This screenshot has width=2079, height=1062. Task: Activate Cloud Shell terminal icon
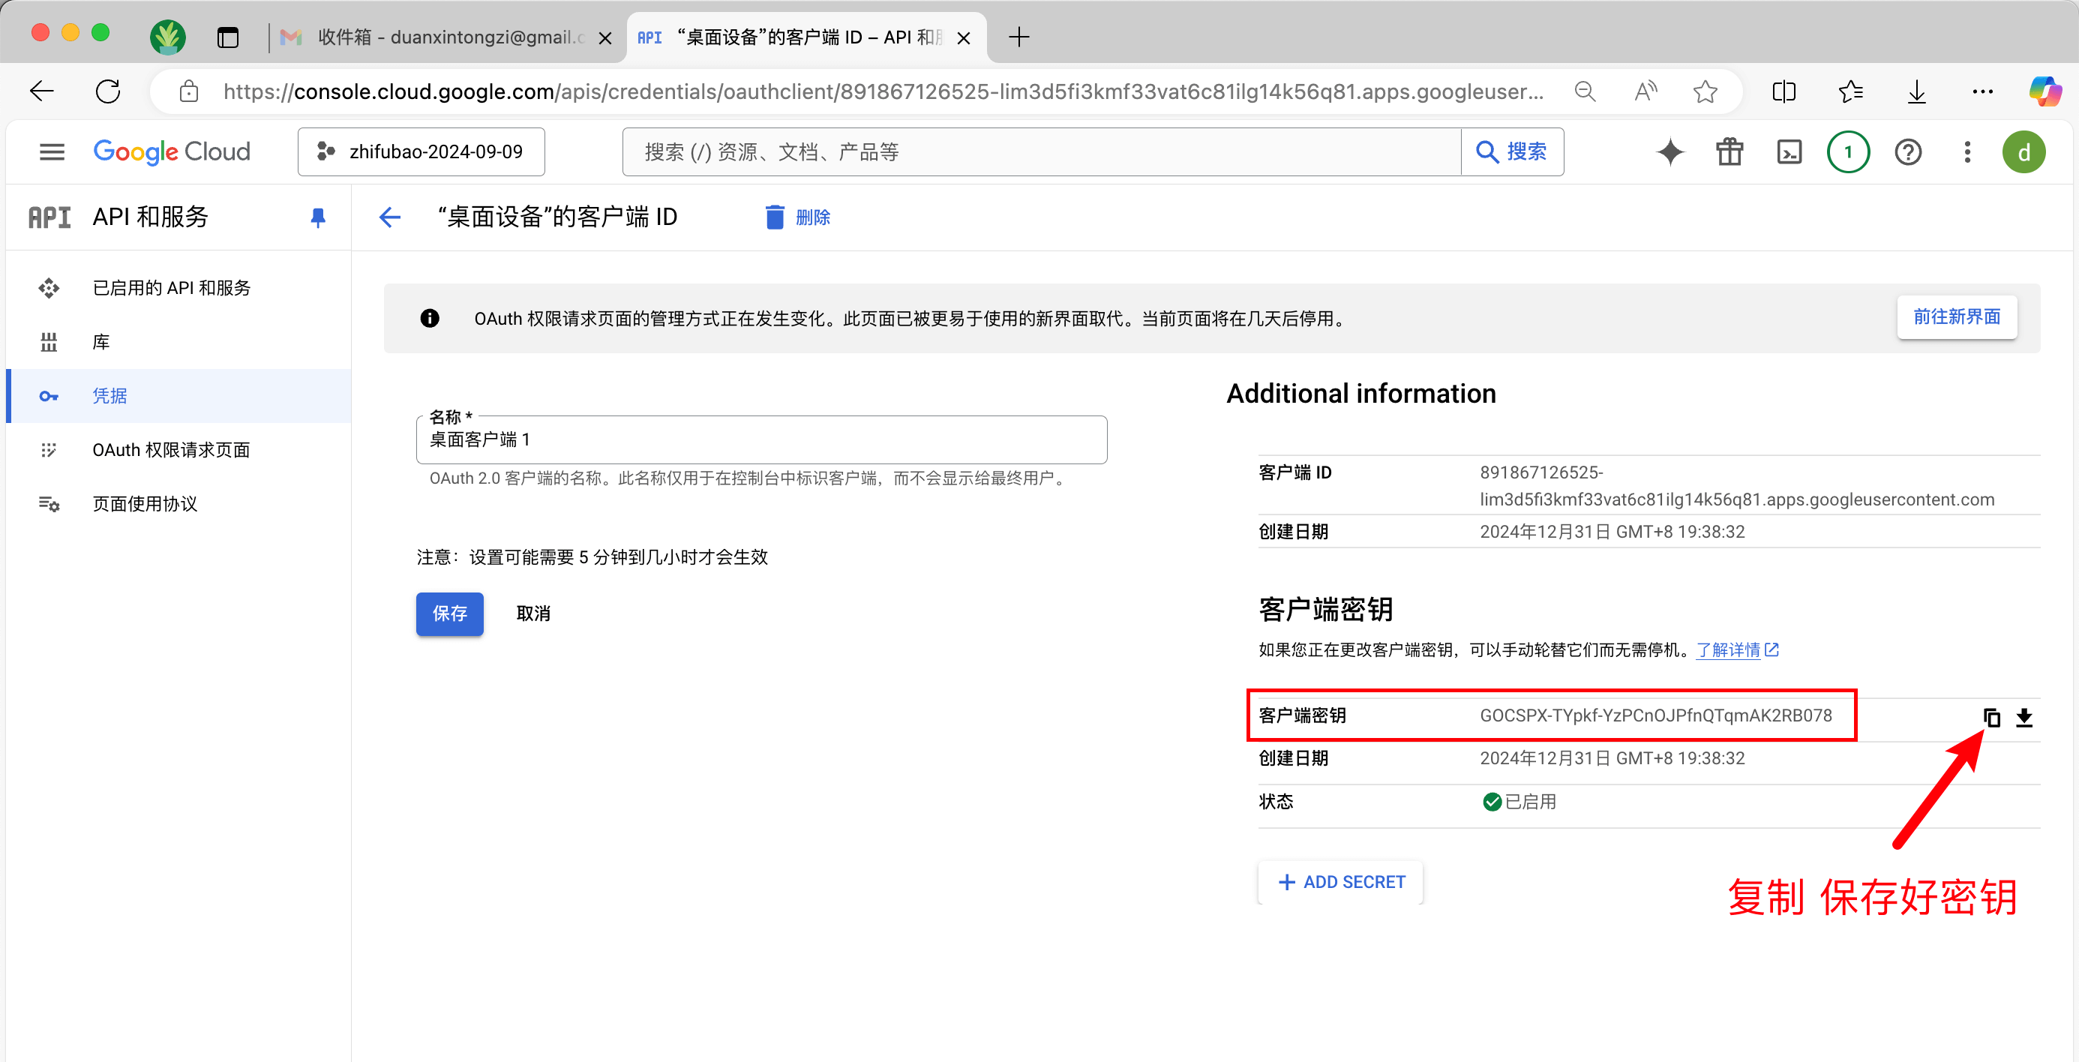click(x=1789, y=151)
